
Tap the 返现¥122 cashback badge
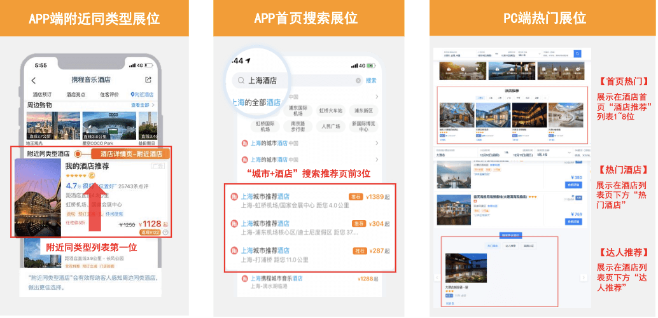coord(150,232)
